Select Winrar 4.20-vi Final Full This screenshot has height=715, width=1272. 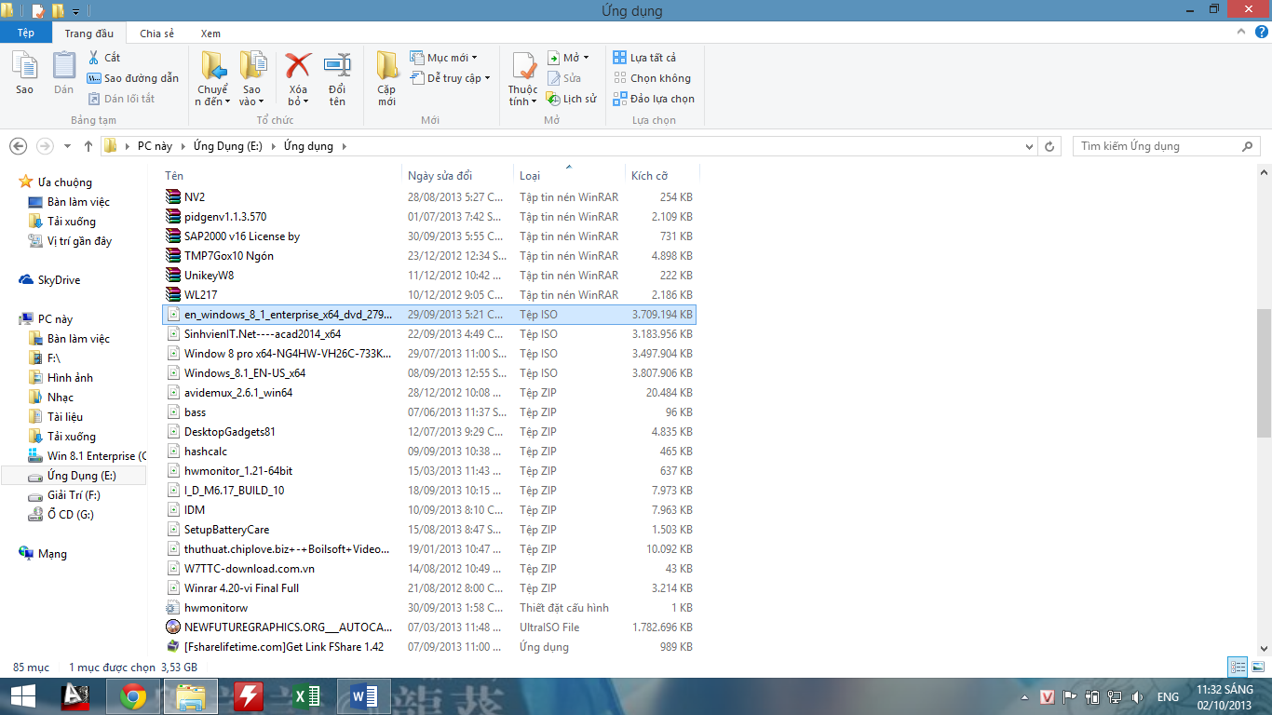(428, 588)
